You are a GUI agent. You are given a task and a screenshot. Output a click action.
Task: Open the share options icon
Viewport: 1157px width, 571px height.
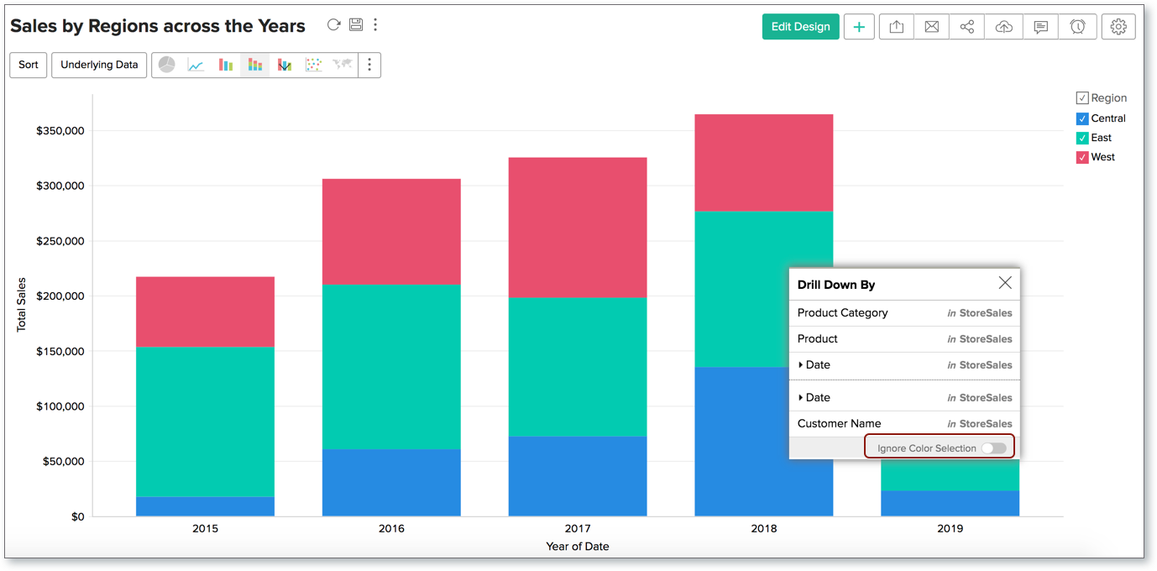pyautogui.click(x=967, y=27)
